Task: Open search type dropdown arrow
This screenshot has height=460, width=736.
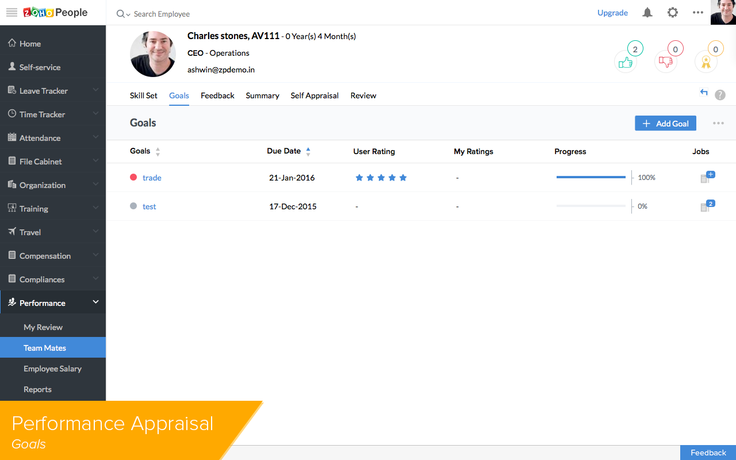Action: (x=128, y=14)
